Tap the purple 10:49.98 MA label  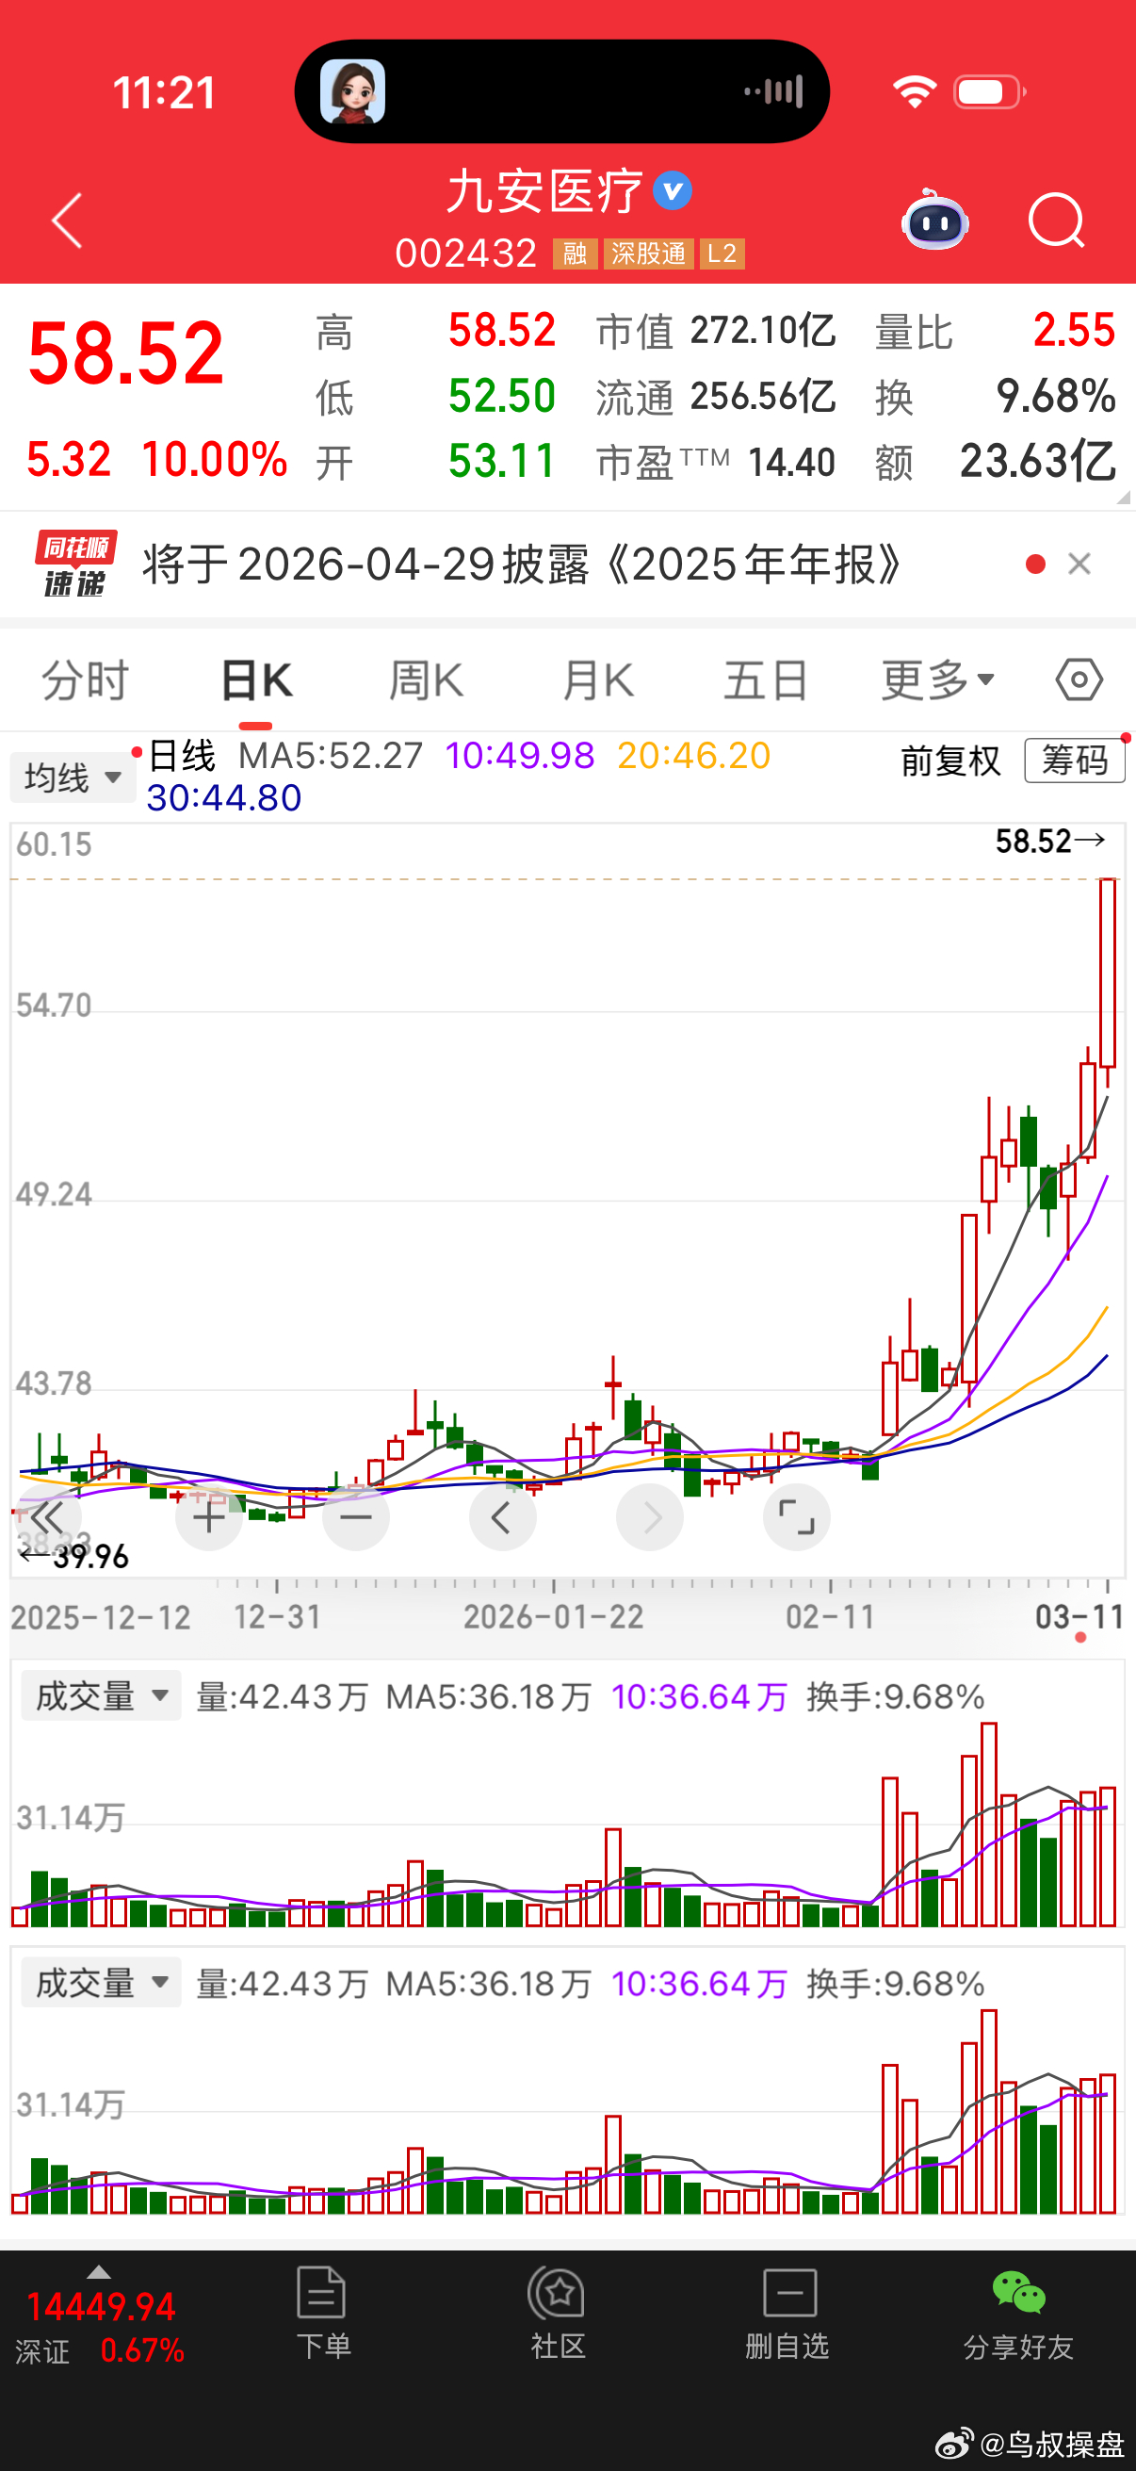(x=520, y=756)
